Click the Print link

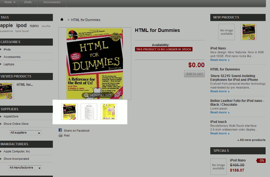pyautogui.click(x=66, y=136)
